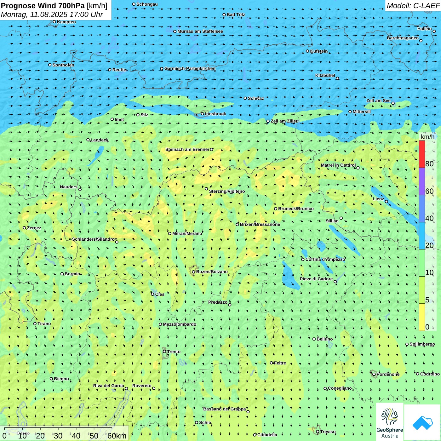Viewport: 441px width, 441px height.
Task: Click the 'Feltre' label
Action: pyautogui.click(x=280, y=363)
